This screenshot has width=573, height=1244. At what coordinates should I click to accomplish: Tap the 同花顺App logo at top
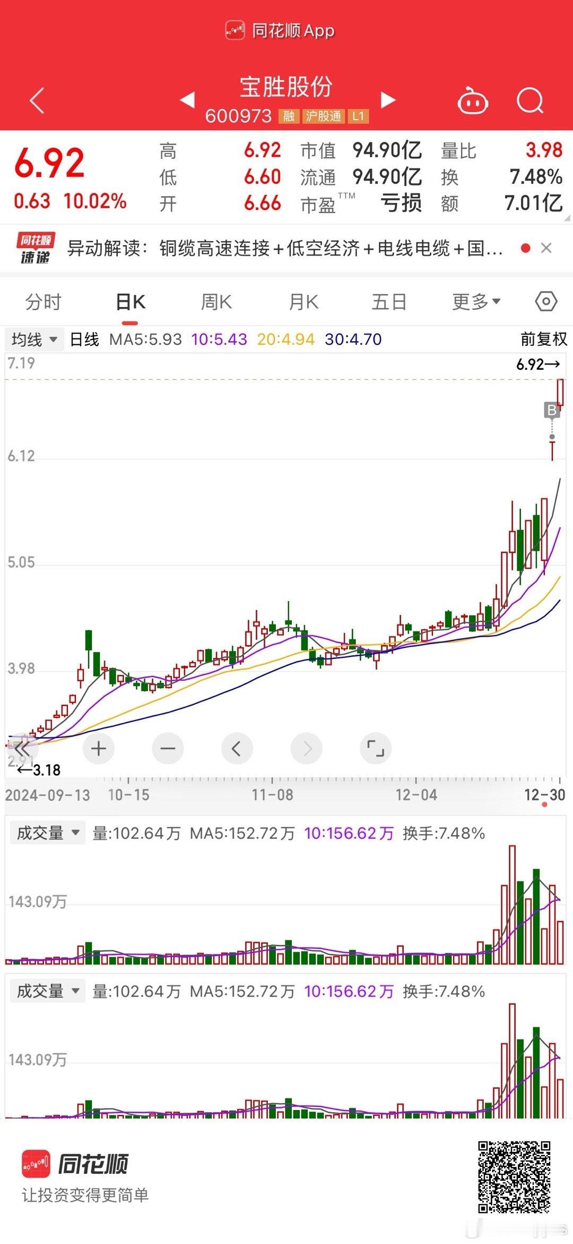click(x=280, y=31)
